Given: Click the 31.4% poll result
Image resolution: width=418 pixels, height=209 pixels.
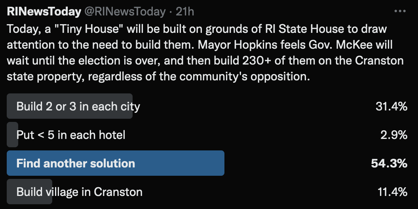Looking at the screenshot, I should coord(391,106).
